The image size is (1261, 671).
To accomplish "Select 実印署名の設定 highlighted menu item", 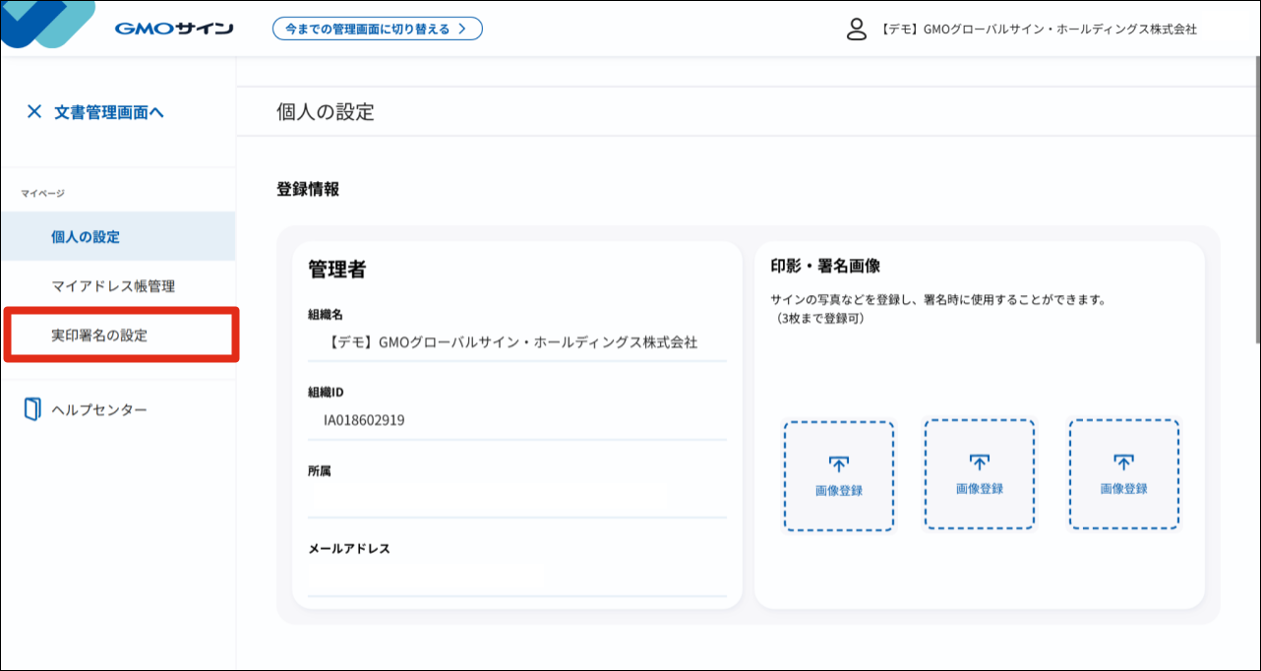I will coord(100,335).
